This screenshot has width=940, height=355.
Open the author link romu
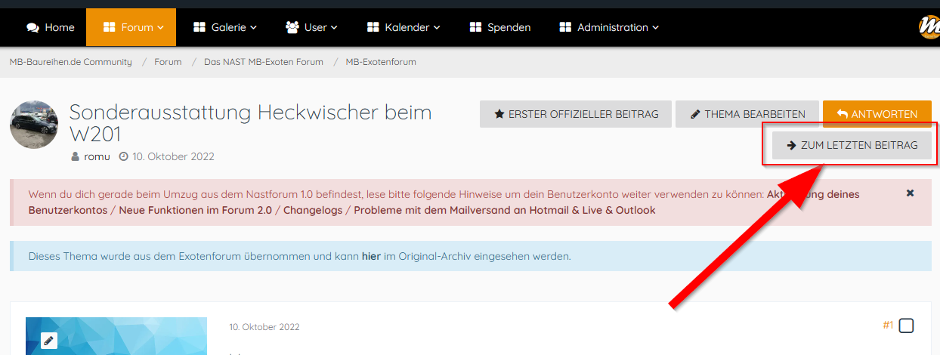pos(97,156)
